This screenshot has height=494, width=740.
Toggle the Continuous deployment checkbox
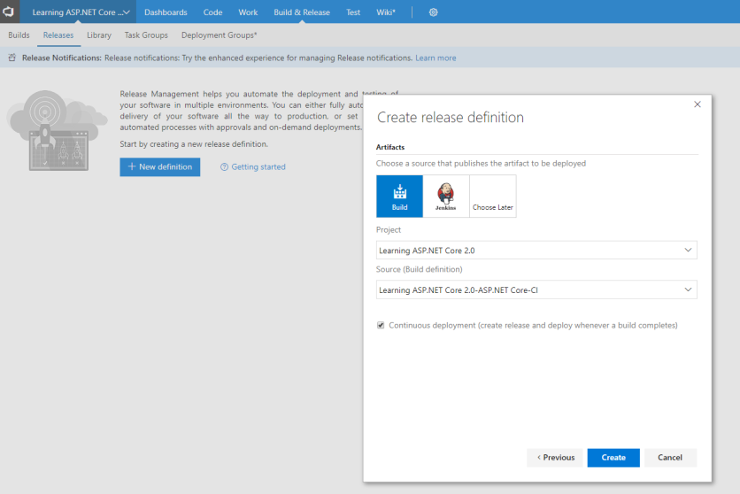[381, 325]
